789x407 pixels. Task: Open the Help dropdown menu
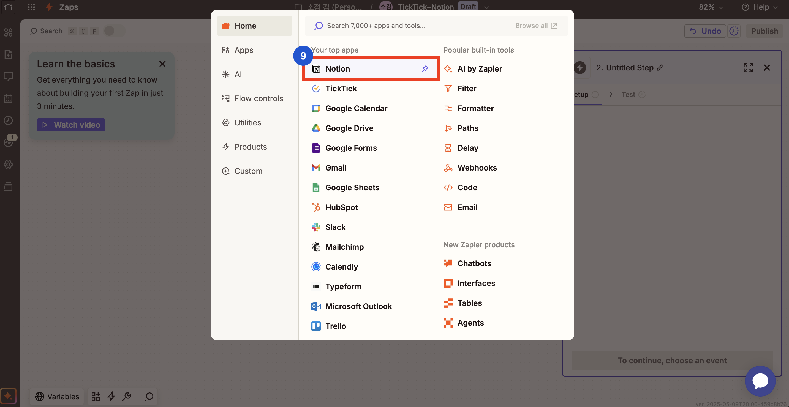coord(760,7)
